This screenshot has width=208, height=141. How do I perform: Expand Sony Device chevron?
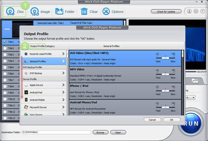pyautogui.click(x=63, y=114)
